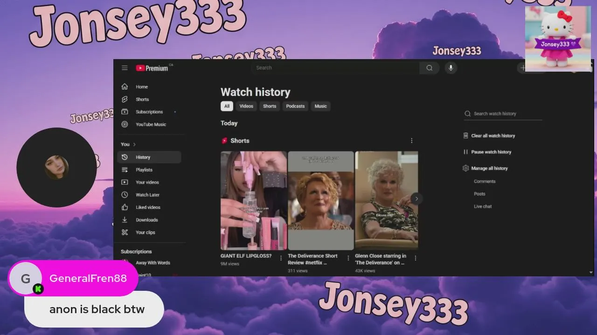Viewport: 597px width, 335px height.
Task: Click the Home icon
Action: (x=125, y=87)
